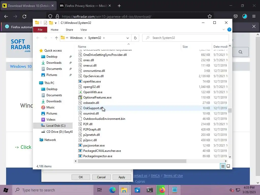
Task: Open Music under This PC
Action: (x=51, y=107)
